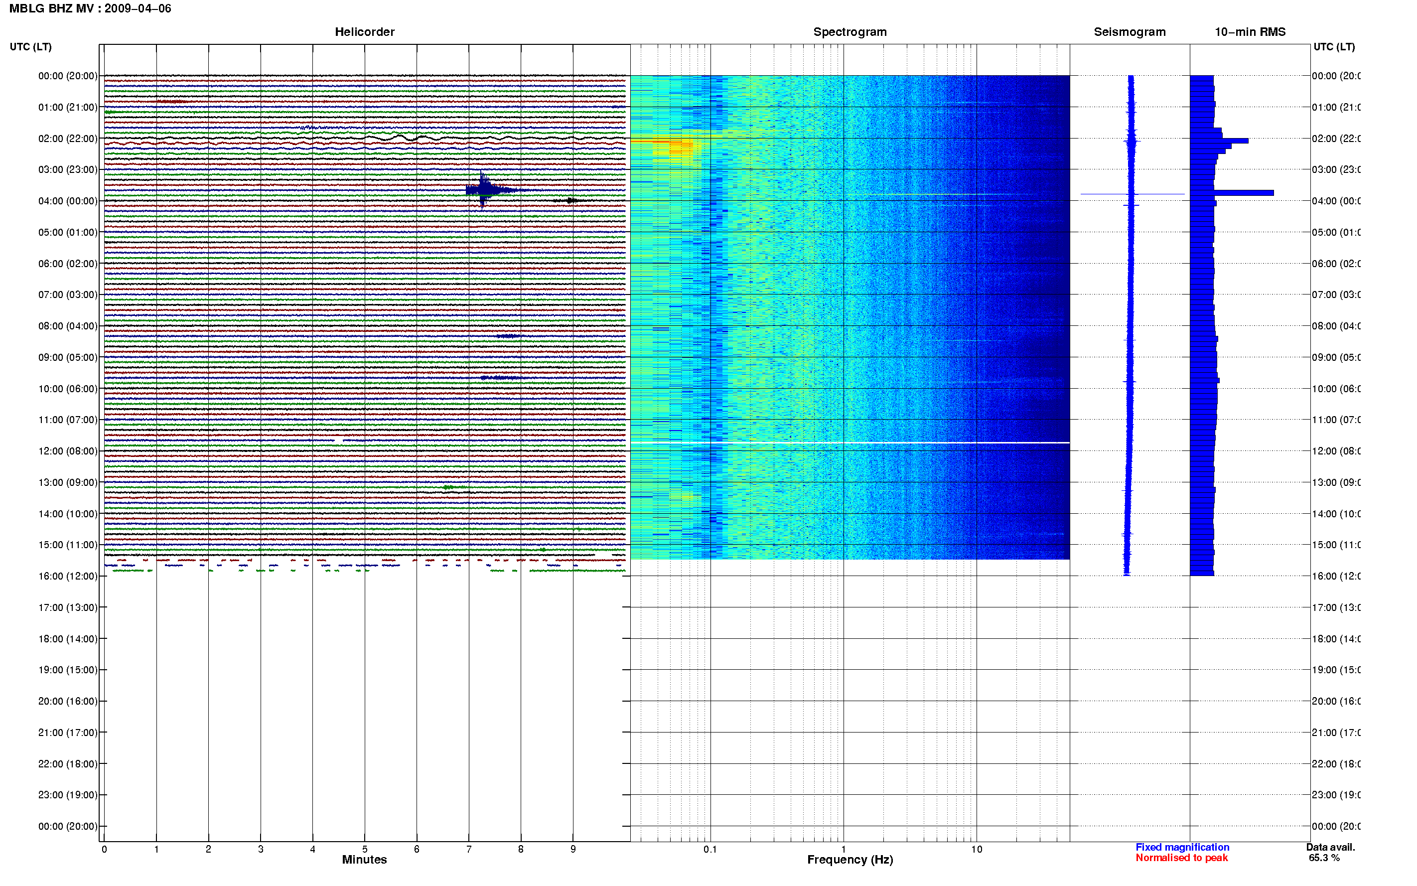1417x886 pixels.
Task: Click the '04:00 (00:00)' label on the helicorder's left axis
Action: point(68,201)
